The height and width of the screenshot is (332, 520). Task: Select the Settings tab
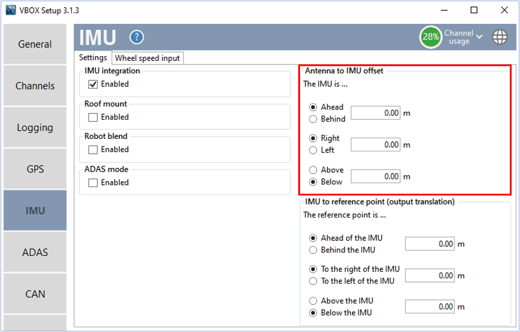click(93, 58)
